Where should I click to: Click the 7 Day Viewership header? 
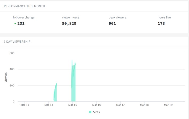pyautogui.click(x=17, y=42)
